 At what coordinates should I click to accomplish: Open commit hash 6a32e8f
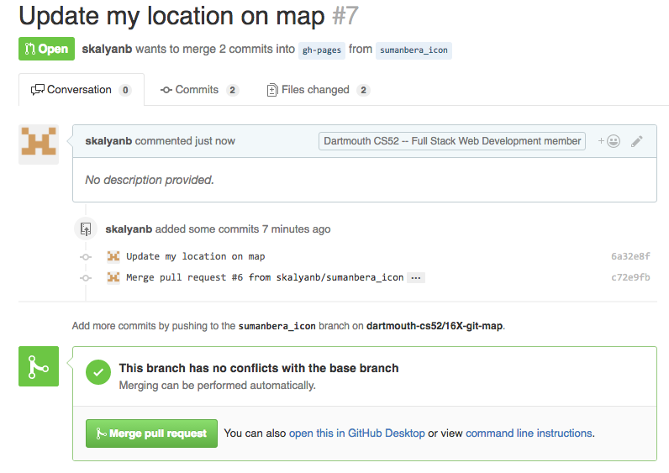(630, 256)
